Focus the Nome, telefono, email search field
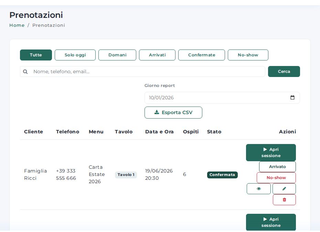 [x=142, y=71]
